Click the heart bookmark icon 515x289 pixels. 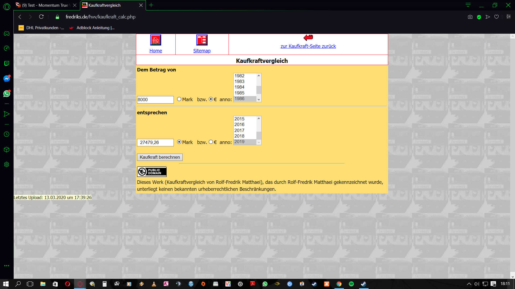496,17
